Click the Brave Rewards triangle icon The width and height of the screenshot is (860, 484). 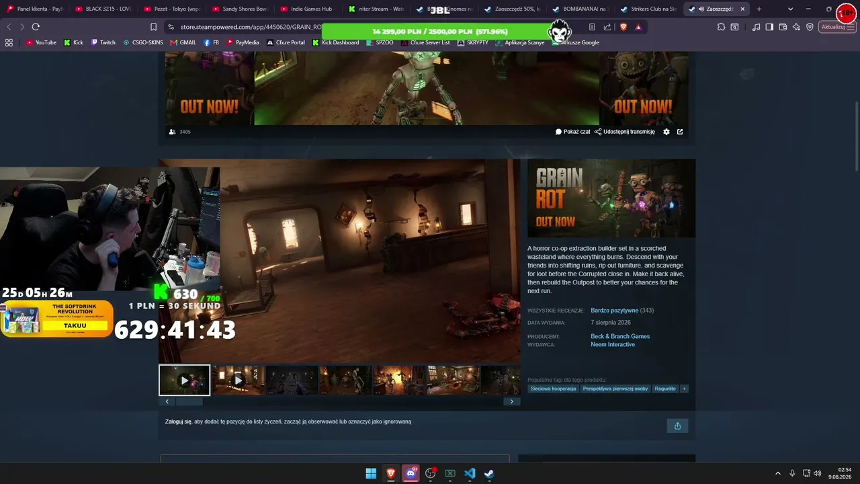click(638, 27)
